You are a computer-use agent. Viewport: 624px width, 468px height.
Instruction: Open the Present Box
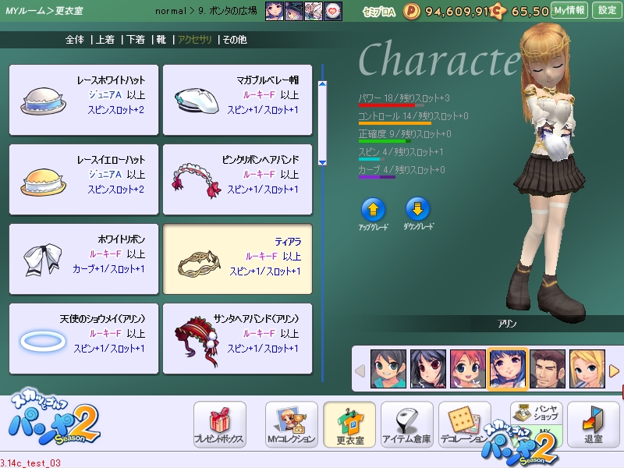coord(219,425)
